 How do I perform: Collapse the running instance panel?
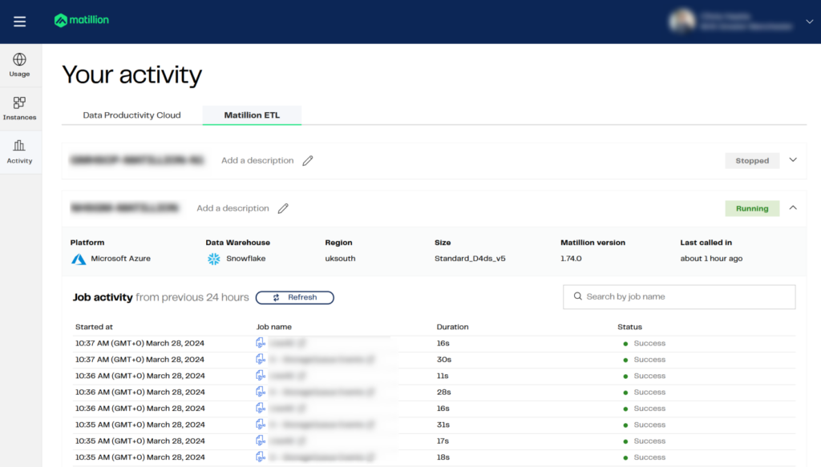(x=792, y=207)
